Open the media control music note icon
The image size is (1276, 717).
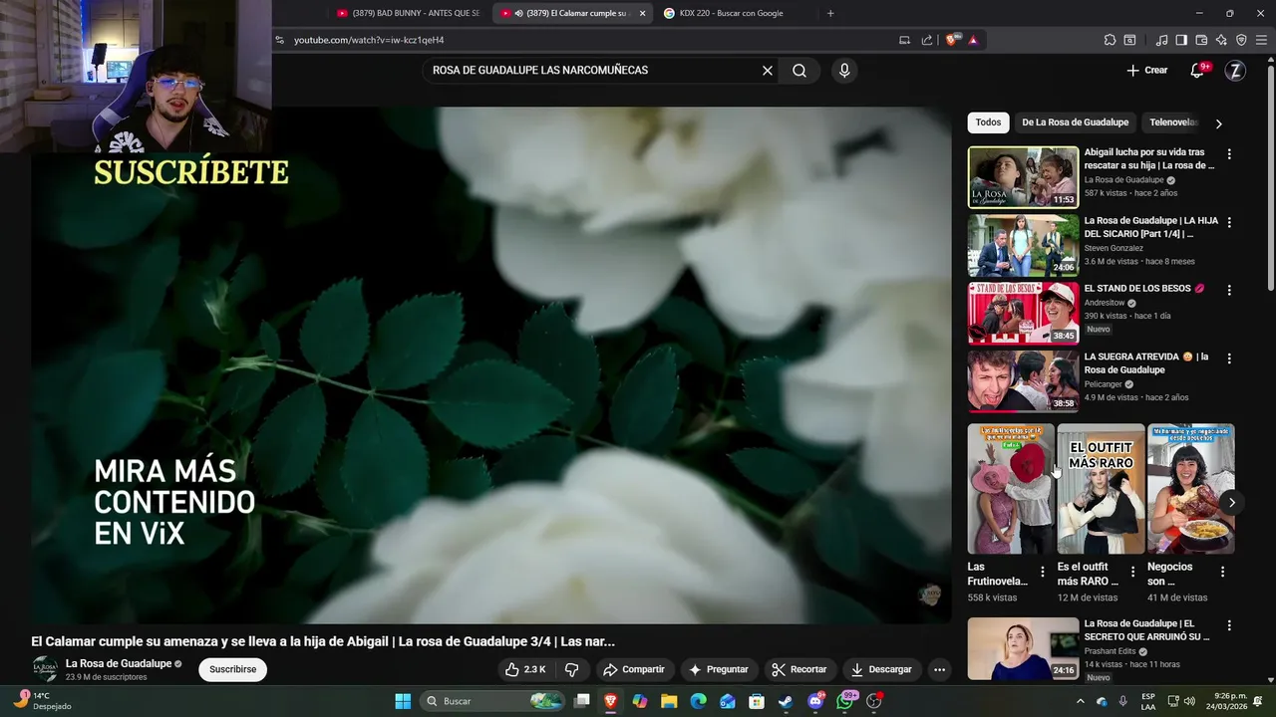[1161, 40]
